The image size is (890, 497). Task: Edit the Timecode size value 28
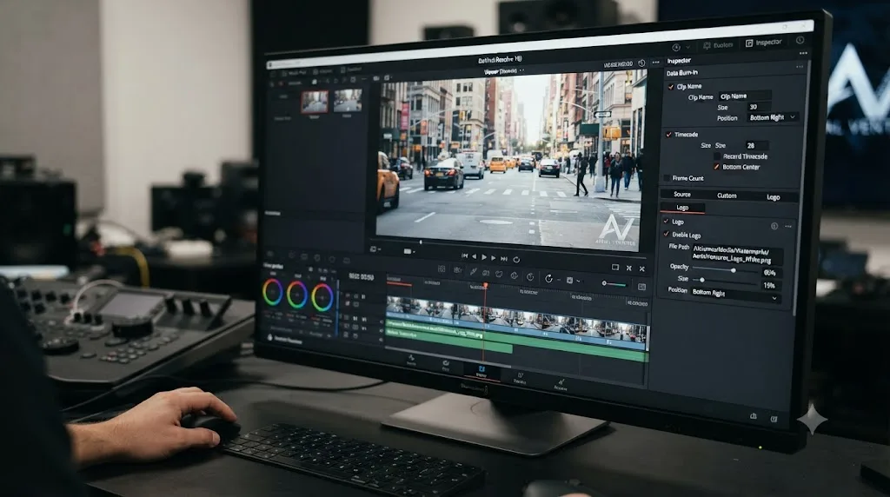(757, 145)
